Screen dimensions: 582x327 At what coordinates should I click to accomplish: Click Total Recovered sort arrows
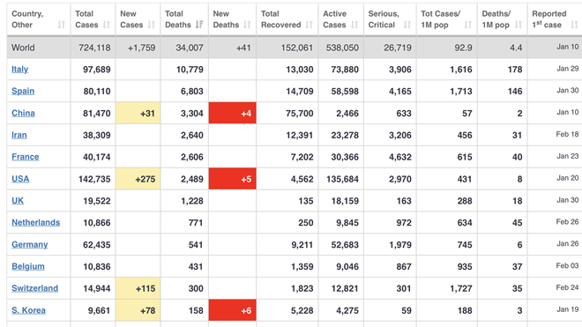[310, 25]
